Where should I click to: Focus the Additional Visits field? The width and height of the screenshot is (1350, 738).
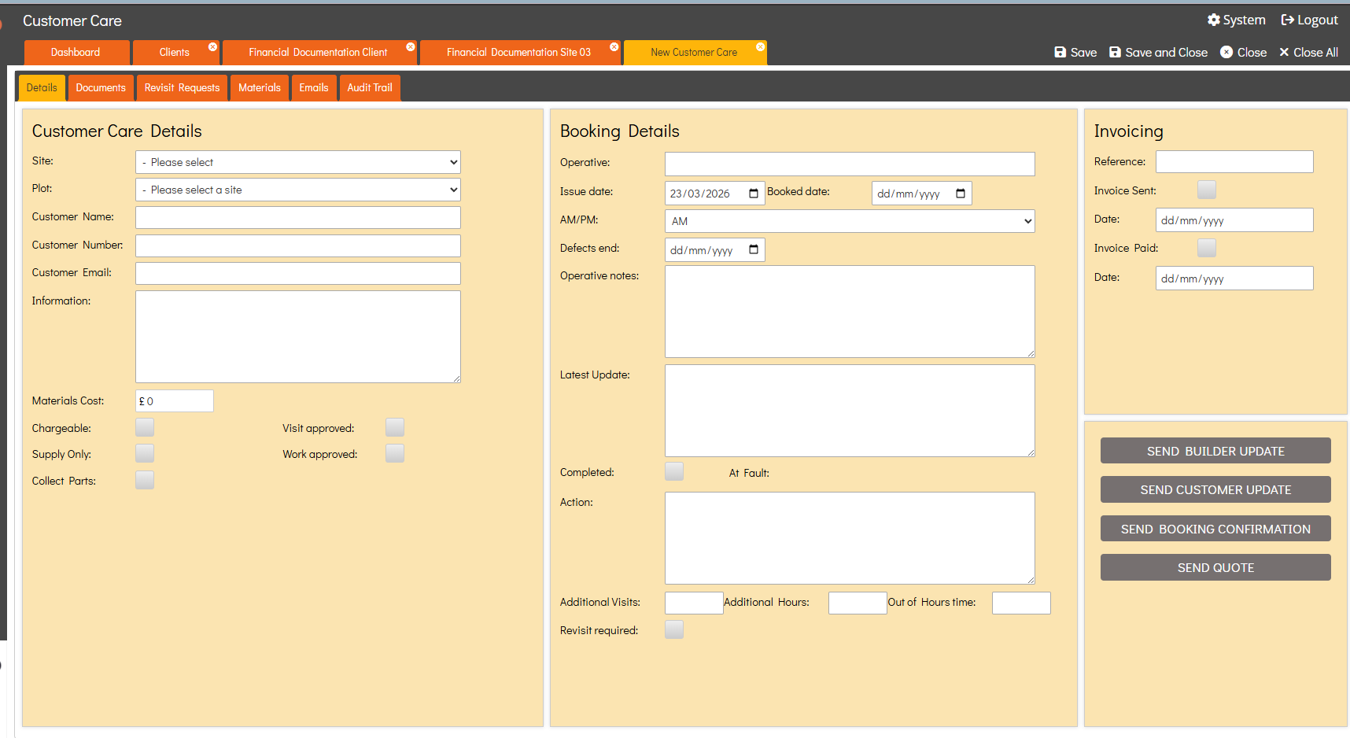[x=694, y=603]
